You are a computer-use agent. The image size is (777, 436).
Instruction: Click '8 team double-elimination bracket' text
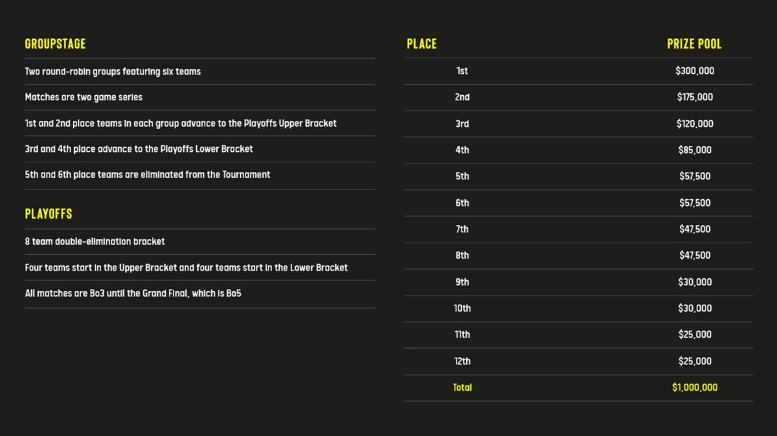[x=95, y=241]
